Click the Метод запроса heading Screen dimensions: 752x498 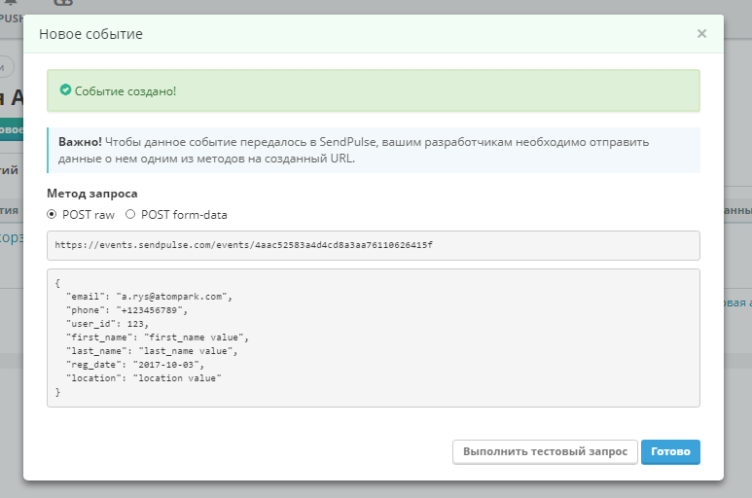[x=92, y=193]
